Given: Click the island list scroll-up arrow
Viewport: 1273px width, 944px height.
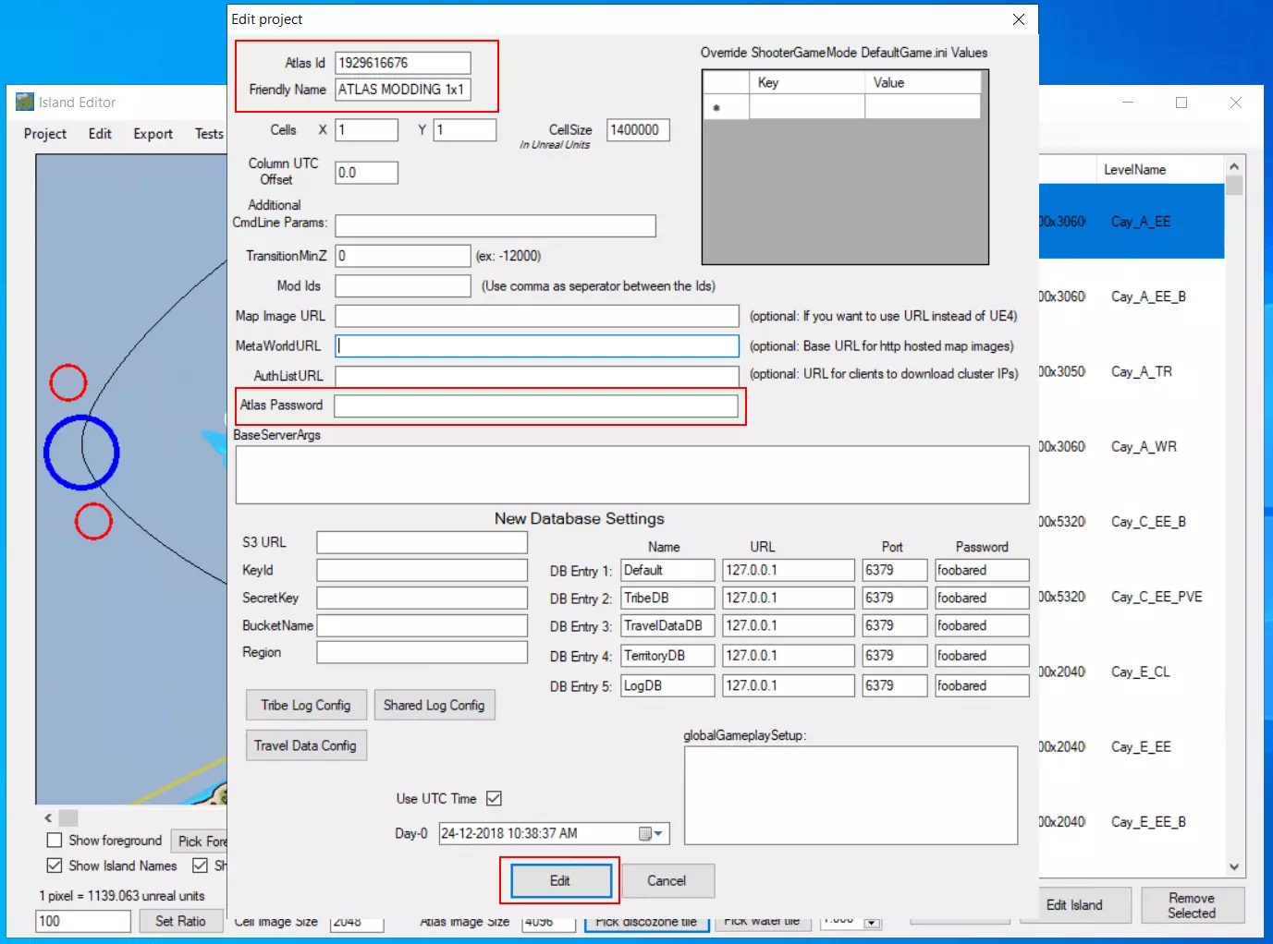Looking at the screenshot, I should [x=1234, y=166].
